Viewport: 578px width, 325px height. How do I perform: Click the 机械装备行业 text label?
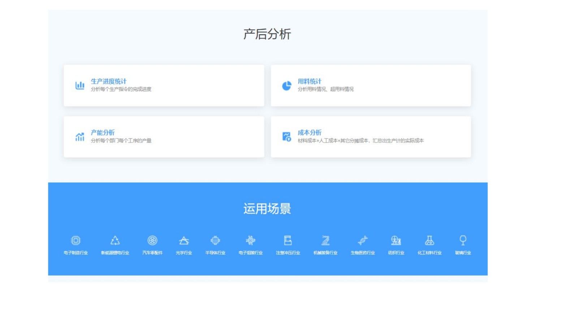[x=325, y=253]
